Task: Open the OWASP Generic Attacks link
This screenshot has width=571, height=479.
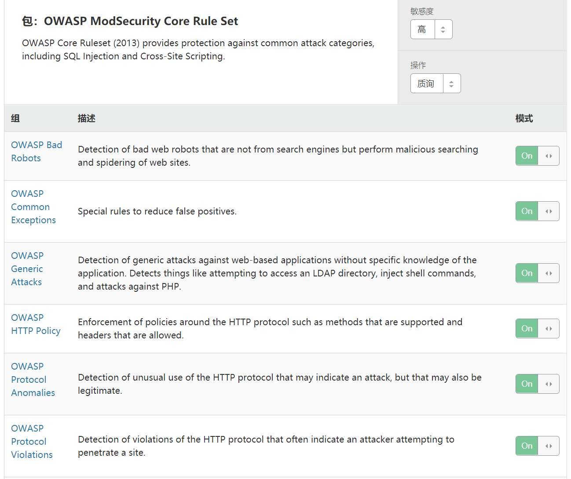Action: click(27, 269)
